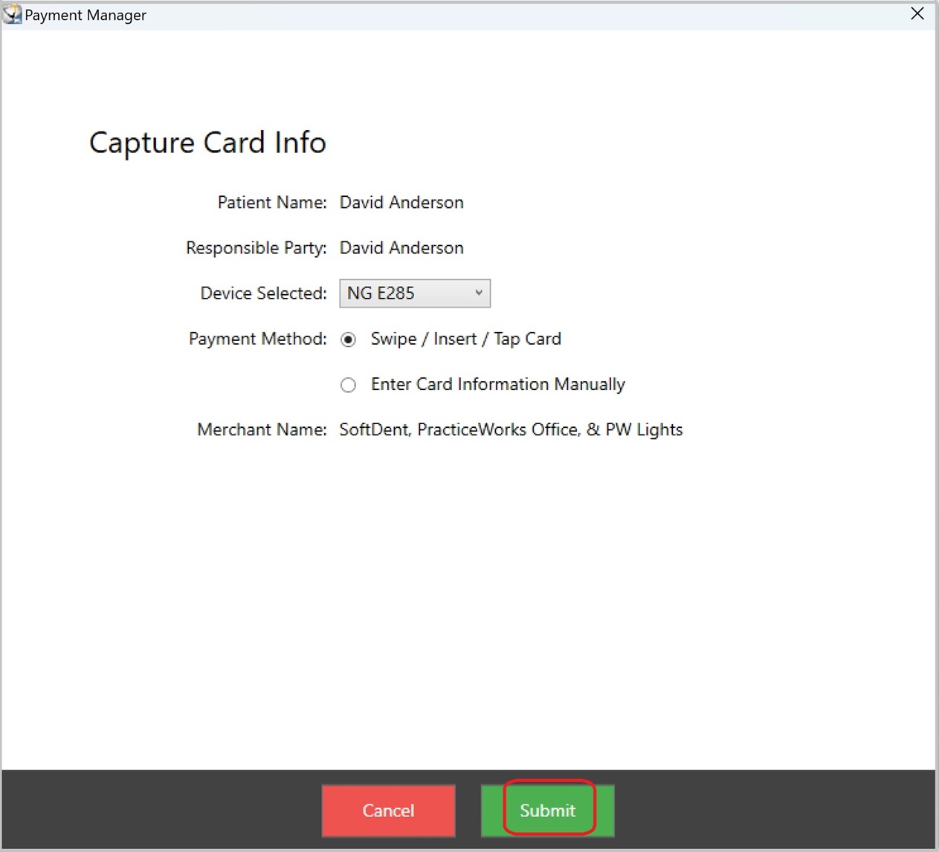Screen dimensions: 939x852
Task: Click the Capture Card Info heading
Action: coord(207,143)
